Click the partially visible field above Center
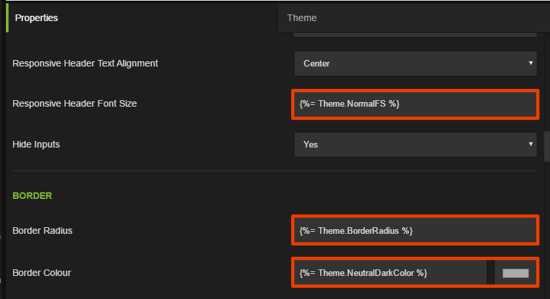This screenshot has width=550, height=299. tap(415, 34)
